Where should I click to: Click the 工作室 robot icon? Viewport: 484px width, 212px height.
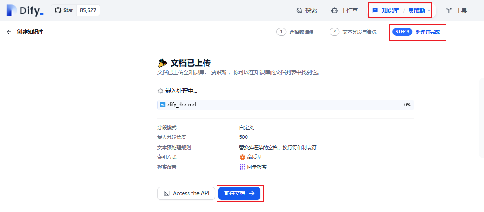point(334,10)
